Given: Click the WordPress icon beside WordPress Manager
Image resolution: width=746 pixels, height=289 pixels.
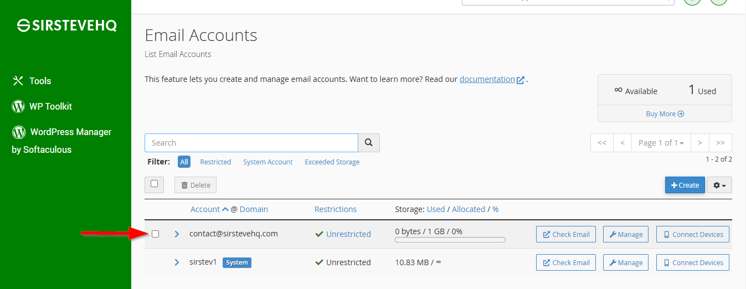Looking at the screenshot, I should point(19,132).
